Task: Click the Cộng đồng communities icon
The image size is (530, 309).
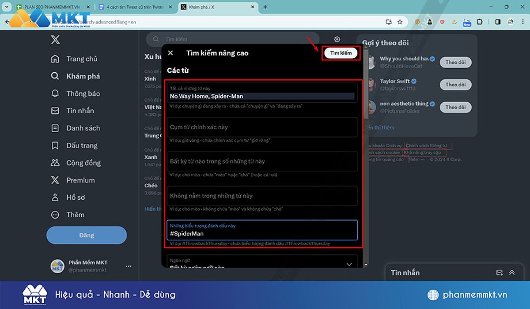Action: click(55, 163)
